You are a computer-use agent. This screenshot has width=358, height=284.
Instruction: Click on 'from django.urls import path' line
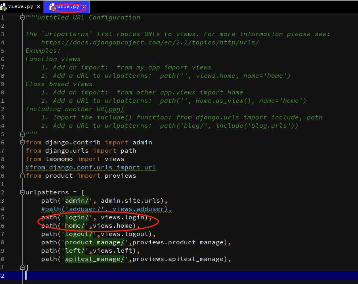[x=81, y=151]
